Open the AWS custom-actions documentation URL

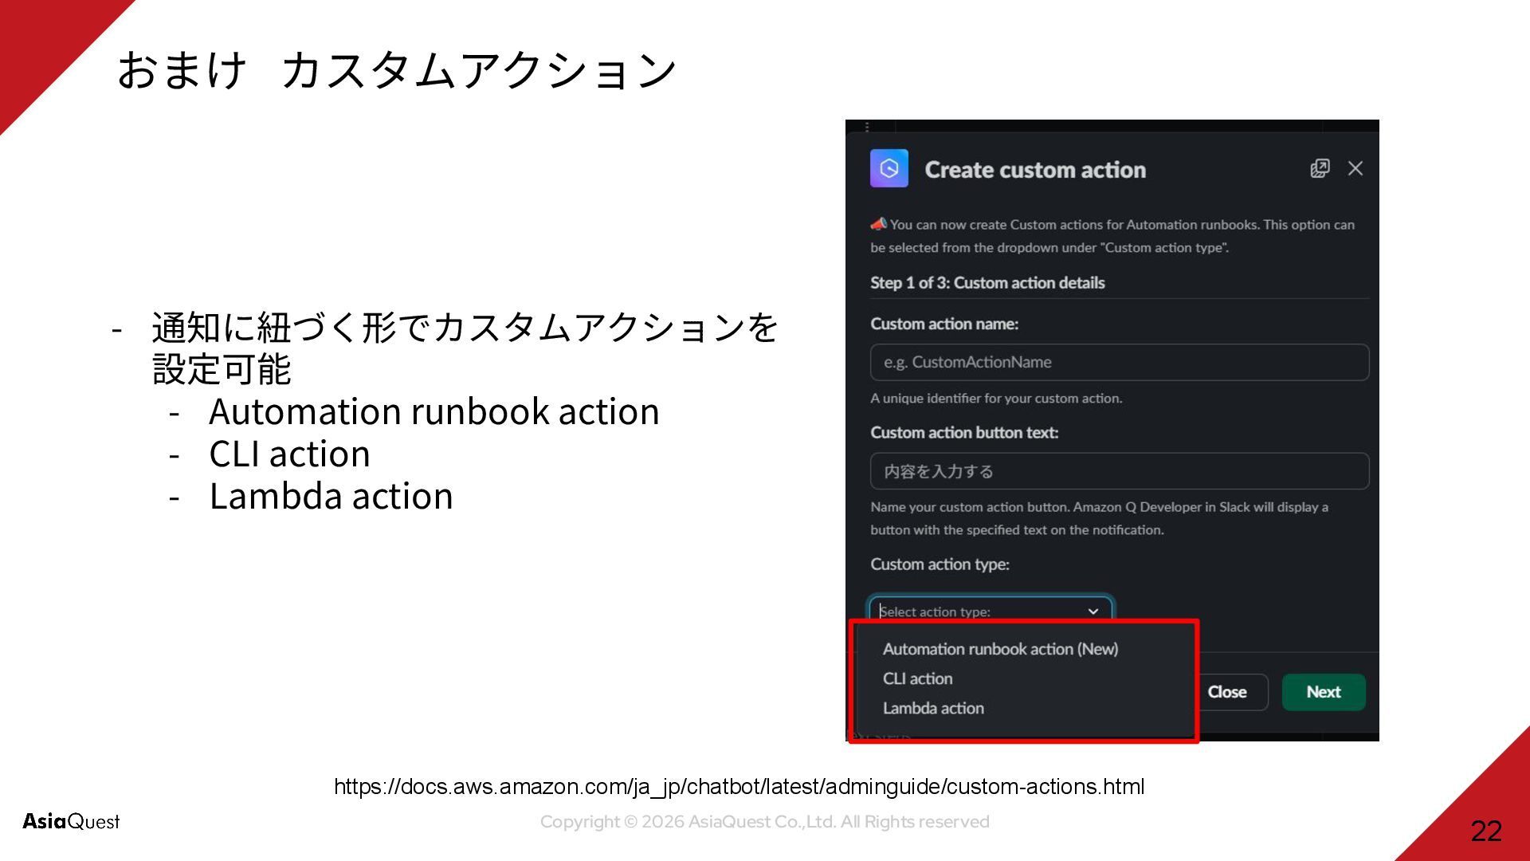739,787
